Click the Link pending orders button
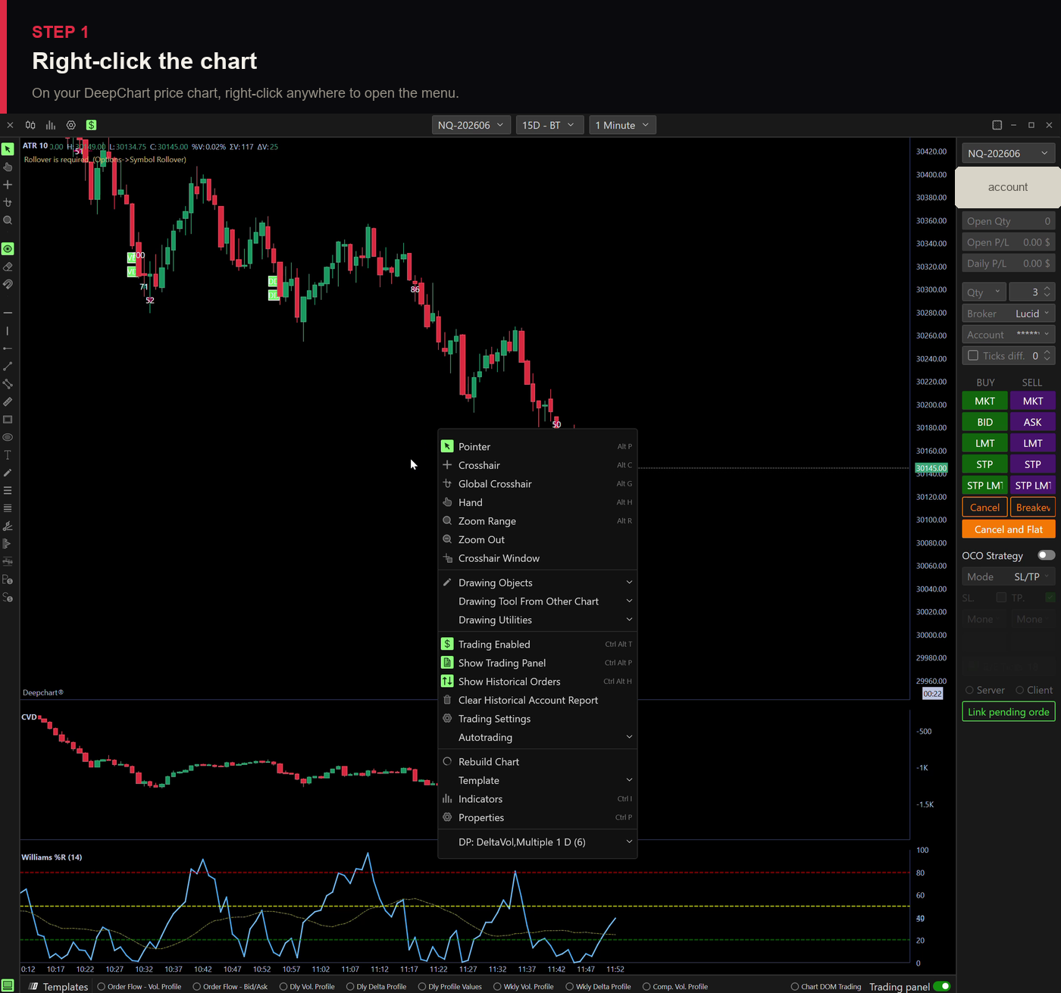Screen dimensions: 1061x993 pos(1008,712)
